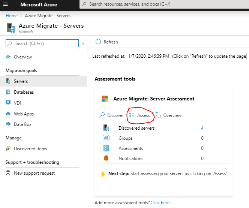Click the Servers icon in sidebar
249x208 pixels.
[x=8, y=81]
